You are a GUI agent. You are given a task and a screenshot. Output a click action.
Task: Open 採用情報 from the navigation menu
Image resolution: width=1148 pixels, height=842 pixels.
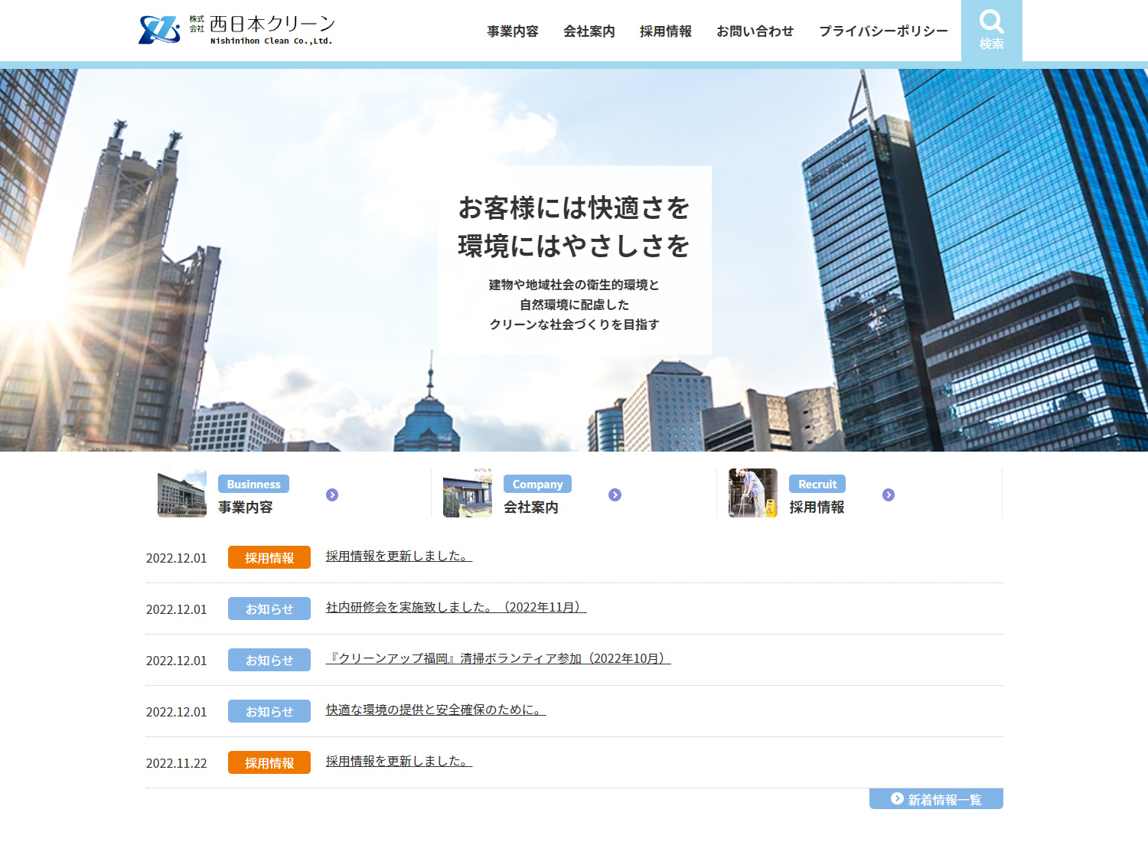665,31
